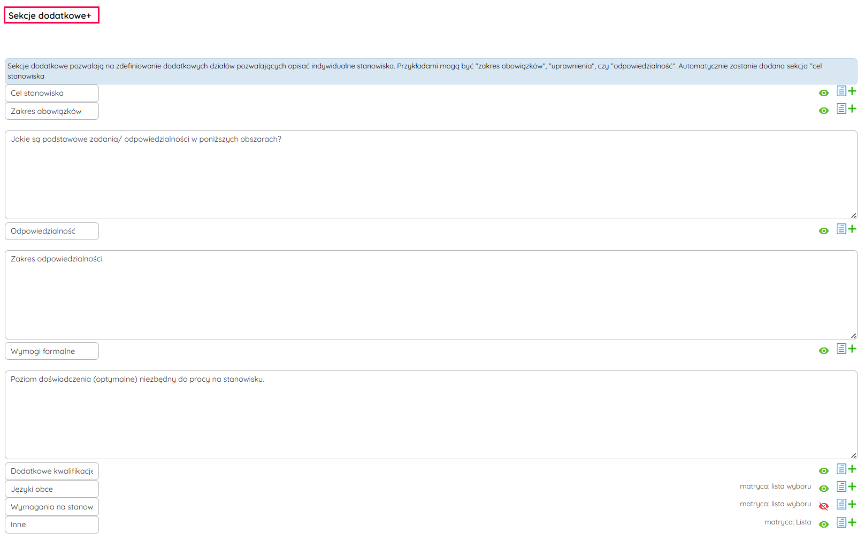Image resolution: width=865 pixels, height=541 pixels.
Task: Click the document-plus icon for Dodatkowe kwalifikacje
Action: pos(846,469)
